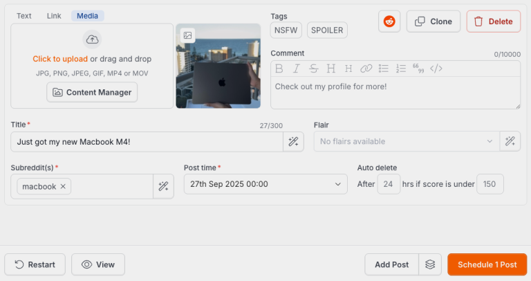This screenshot has width=531, height=281.
Task: Toggle the NSFW tag
Action: (x=286, y=30)
